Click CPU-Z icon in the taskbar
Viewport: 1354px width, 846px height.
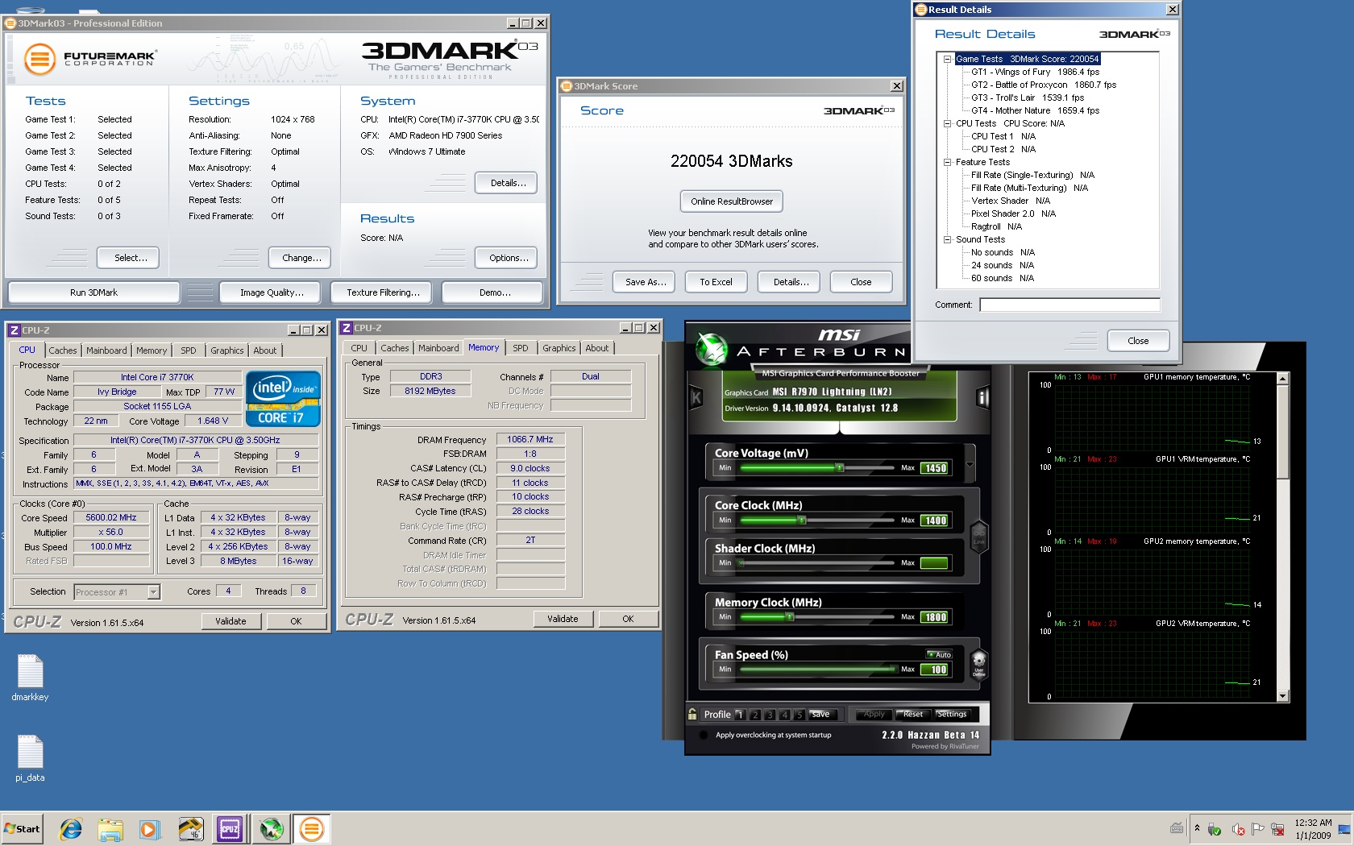[230, 829]
